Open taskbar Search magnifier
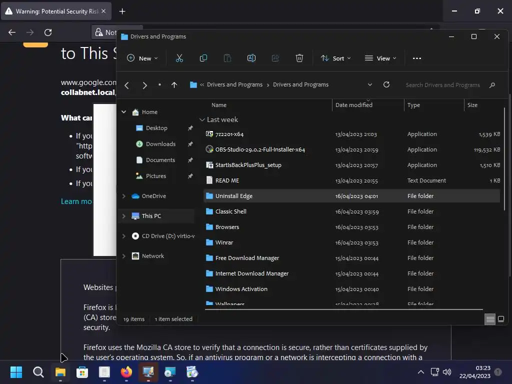 pos(38,372)
